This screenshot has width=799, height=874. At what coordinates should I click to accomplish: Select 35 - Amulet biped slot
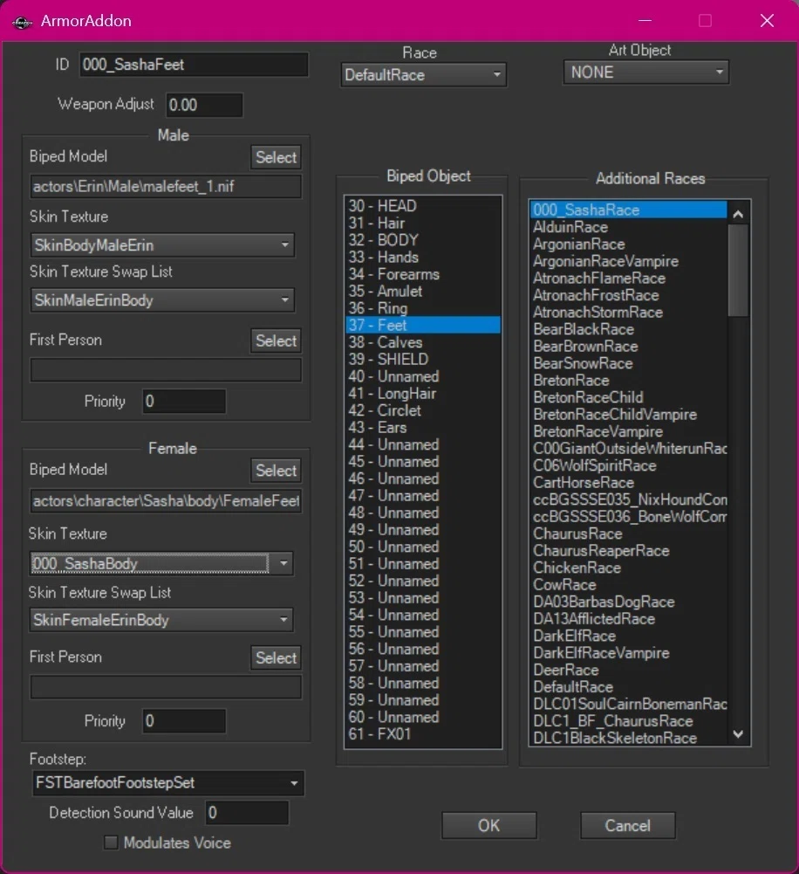click(x=423, y=291)
